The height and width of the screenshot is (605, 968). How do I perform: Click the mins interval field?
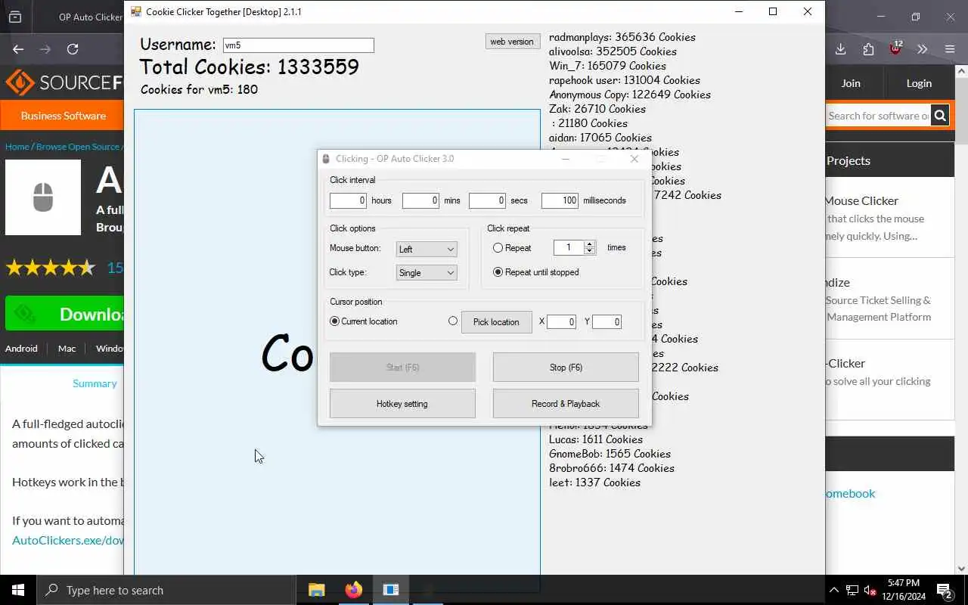[x=420, y=200]
